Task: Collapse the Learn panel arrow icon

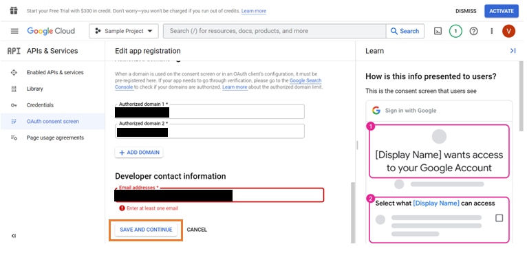Action: pyautogui.click(x=513, y=51)
